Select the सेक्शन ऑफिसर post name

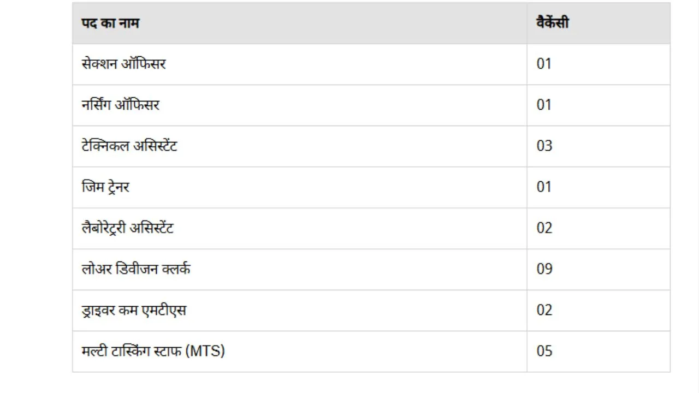click(x=124, y=64)
